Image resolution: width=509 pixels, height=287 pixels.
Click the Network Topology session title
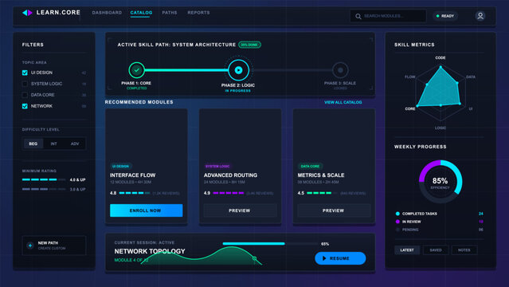[x=150, y=251]
